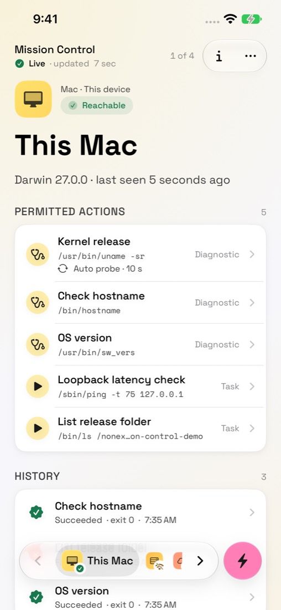Image resolution: width=281 pixels, height=610 pixels.
Task: Tap the yellow Mac device icon
Action: 33,99
